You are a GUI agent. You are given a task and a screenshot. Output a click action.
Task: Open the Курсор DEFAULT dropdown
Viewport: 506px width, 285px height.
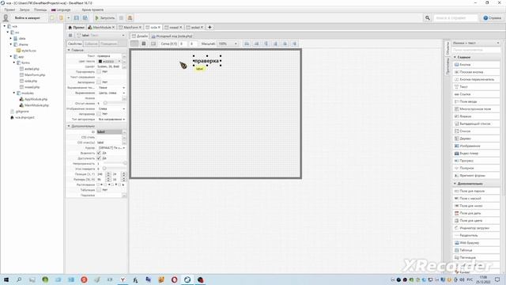[x=111, y=148]
